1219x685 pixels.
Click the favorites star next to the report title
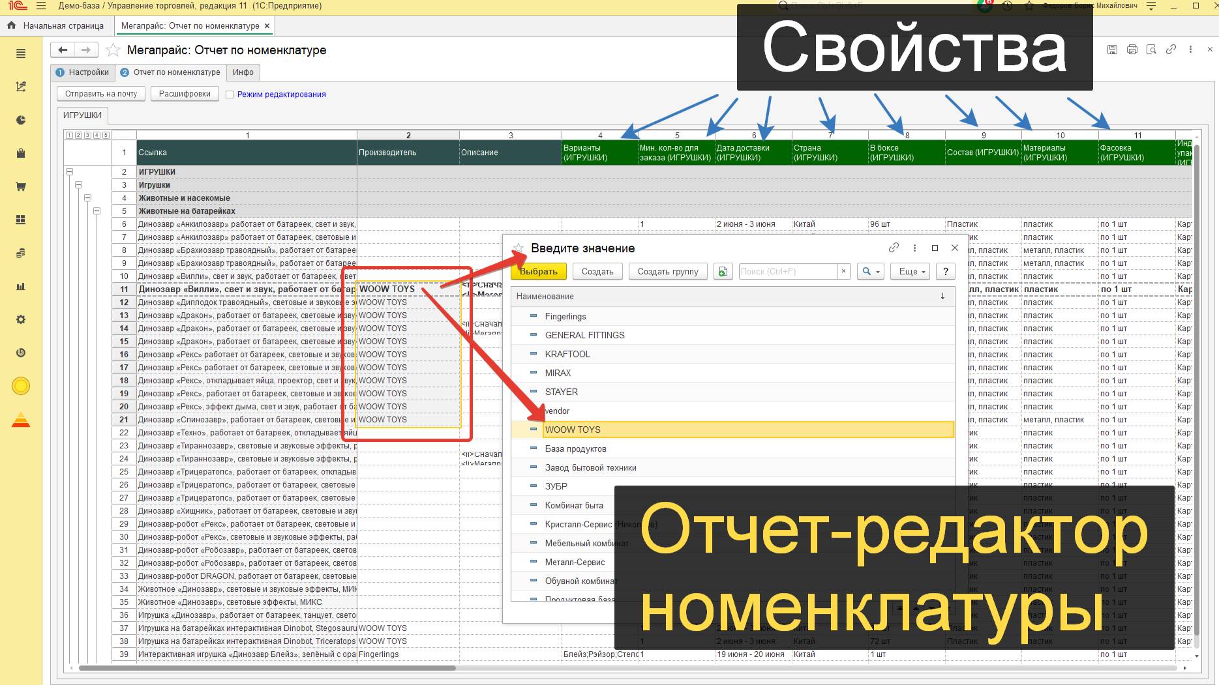112,49
